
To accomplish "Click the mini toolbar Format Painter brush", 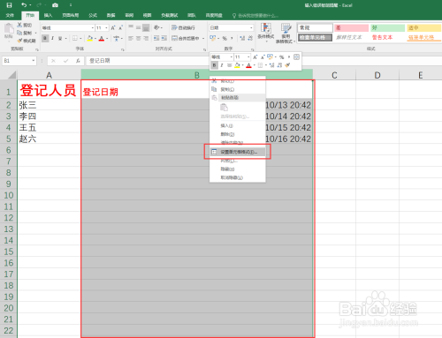I will click(x=288, y=65).
